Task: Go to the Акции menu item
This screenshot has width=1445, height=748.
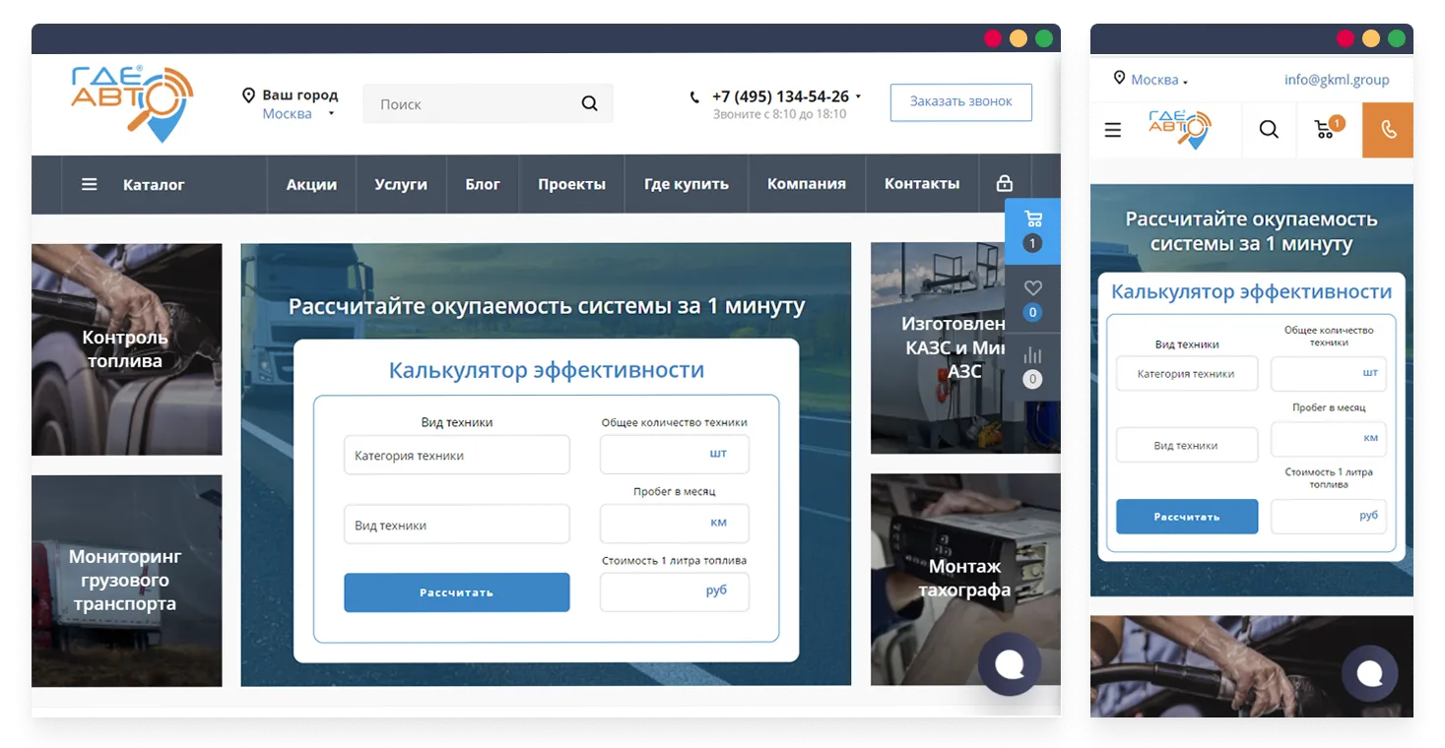Action: pyautogui.click(x=311, y=184)
